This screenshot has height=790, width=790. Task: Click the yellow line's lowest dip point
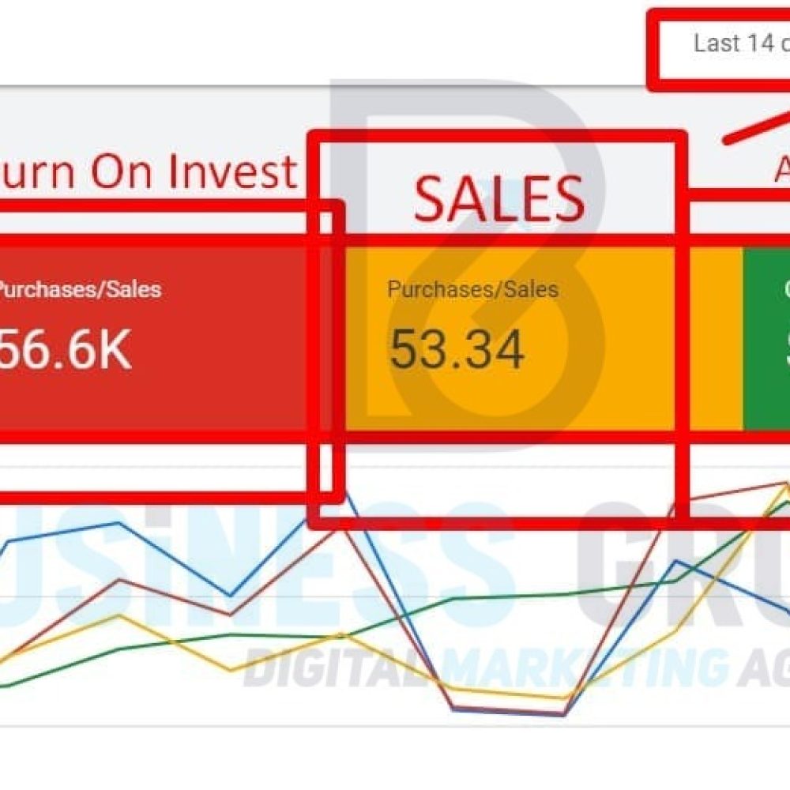click(563, 698)
